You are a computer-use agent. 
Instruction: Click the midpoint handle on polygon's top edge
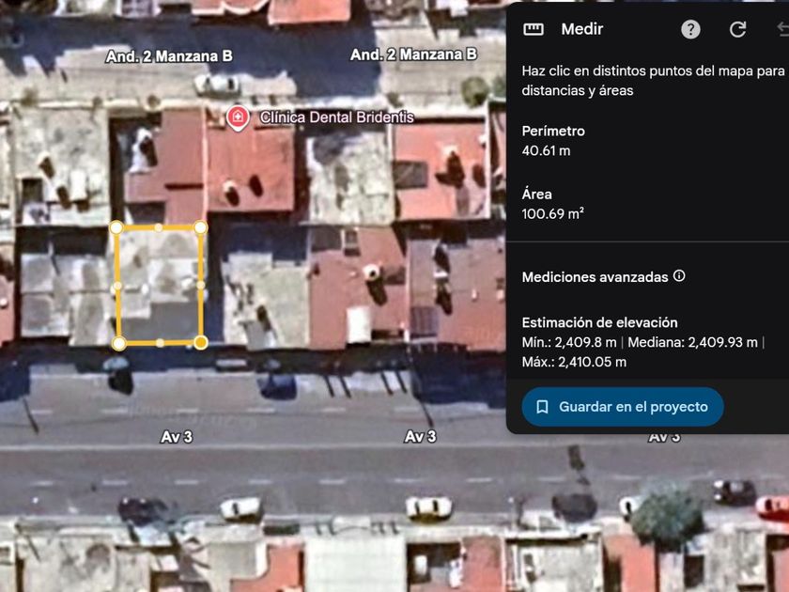click(x=159, y=227)
